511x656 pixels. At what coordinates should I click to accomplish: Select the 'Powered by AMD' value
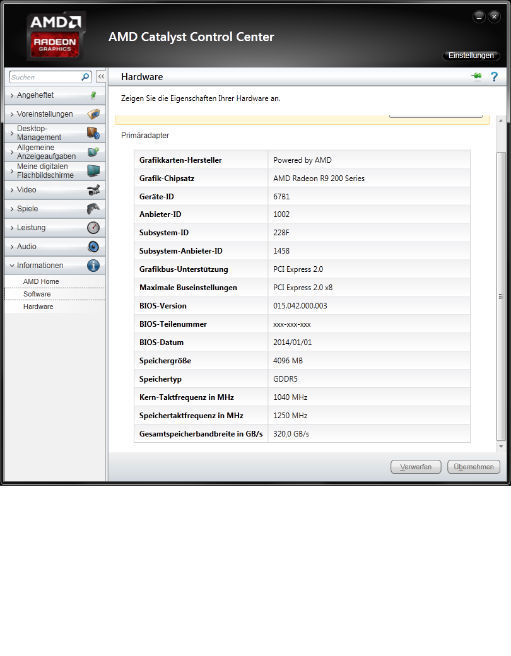302,160
